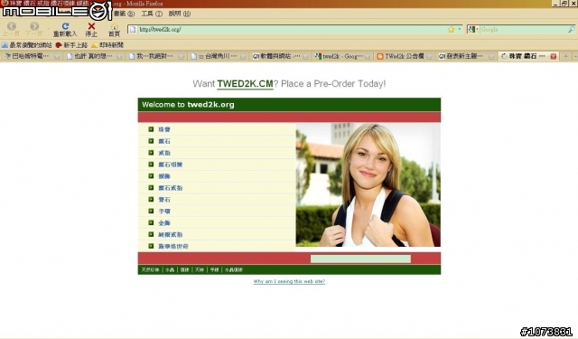Open the TWED2K.CM pre-order link
This screenshot has height=339, width=578.
pyautogui.click(x=245, y=84)
